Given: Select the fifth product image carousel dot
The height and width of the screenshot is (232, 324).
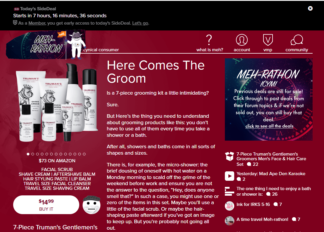Looking at the screenshot, I should pyautogui.click(x=47, y=154).
